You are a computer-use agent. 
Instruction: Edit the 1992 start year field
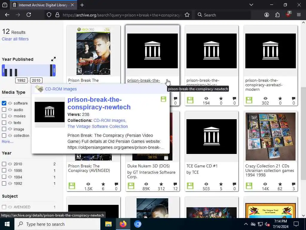pyautogui.click(x=21, y=80)
